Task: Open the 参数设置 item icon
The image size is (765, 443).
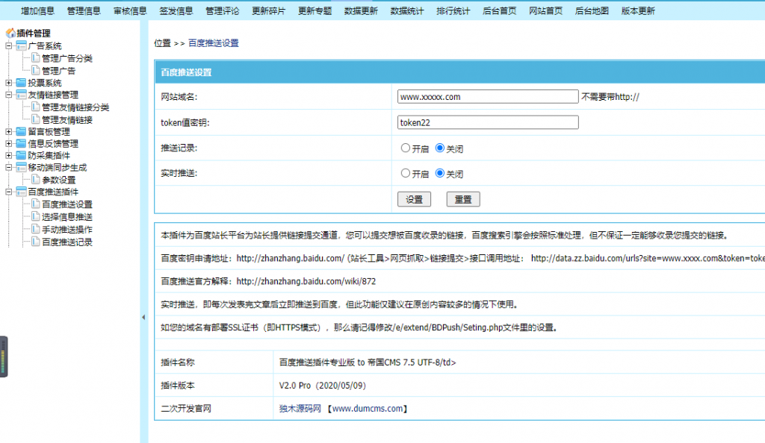Action: pos(35,180)
